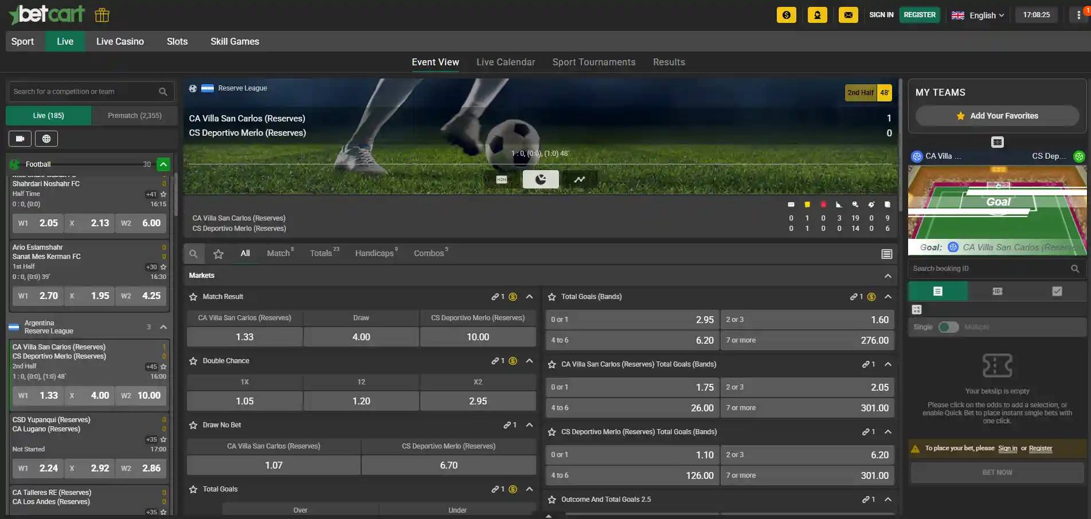Click the SIGN IN button

(881, 15)
